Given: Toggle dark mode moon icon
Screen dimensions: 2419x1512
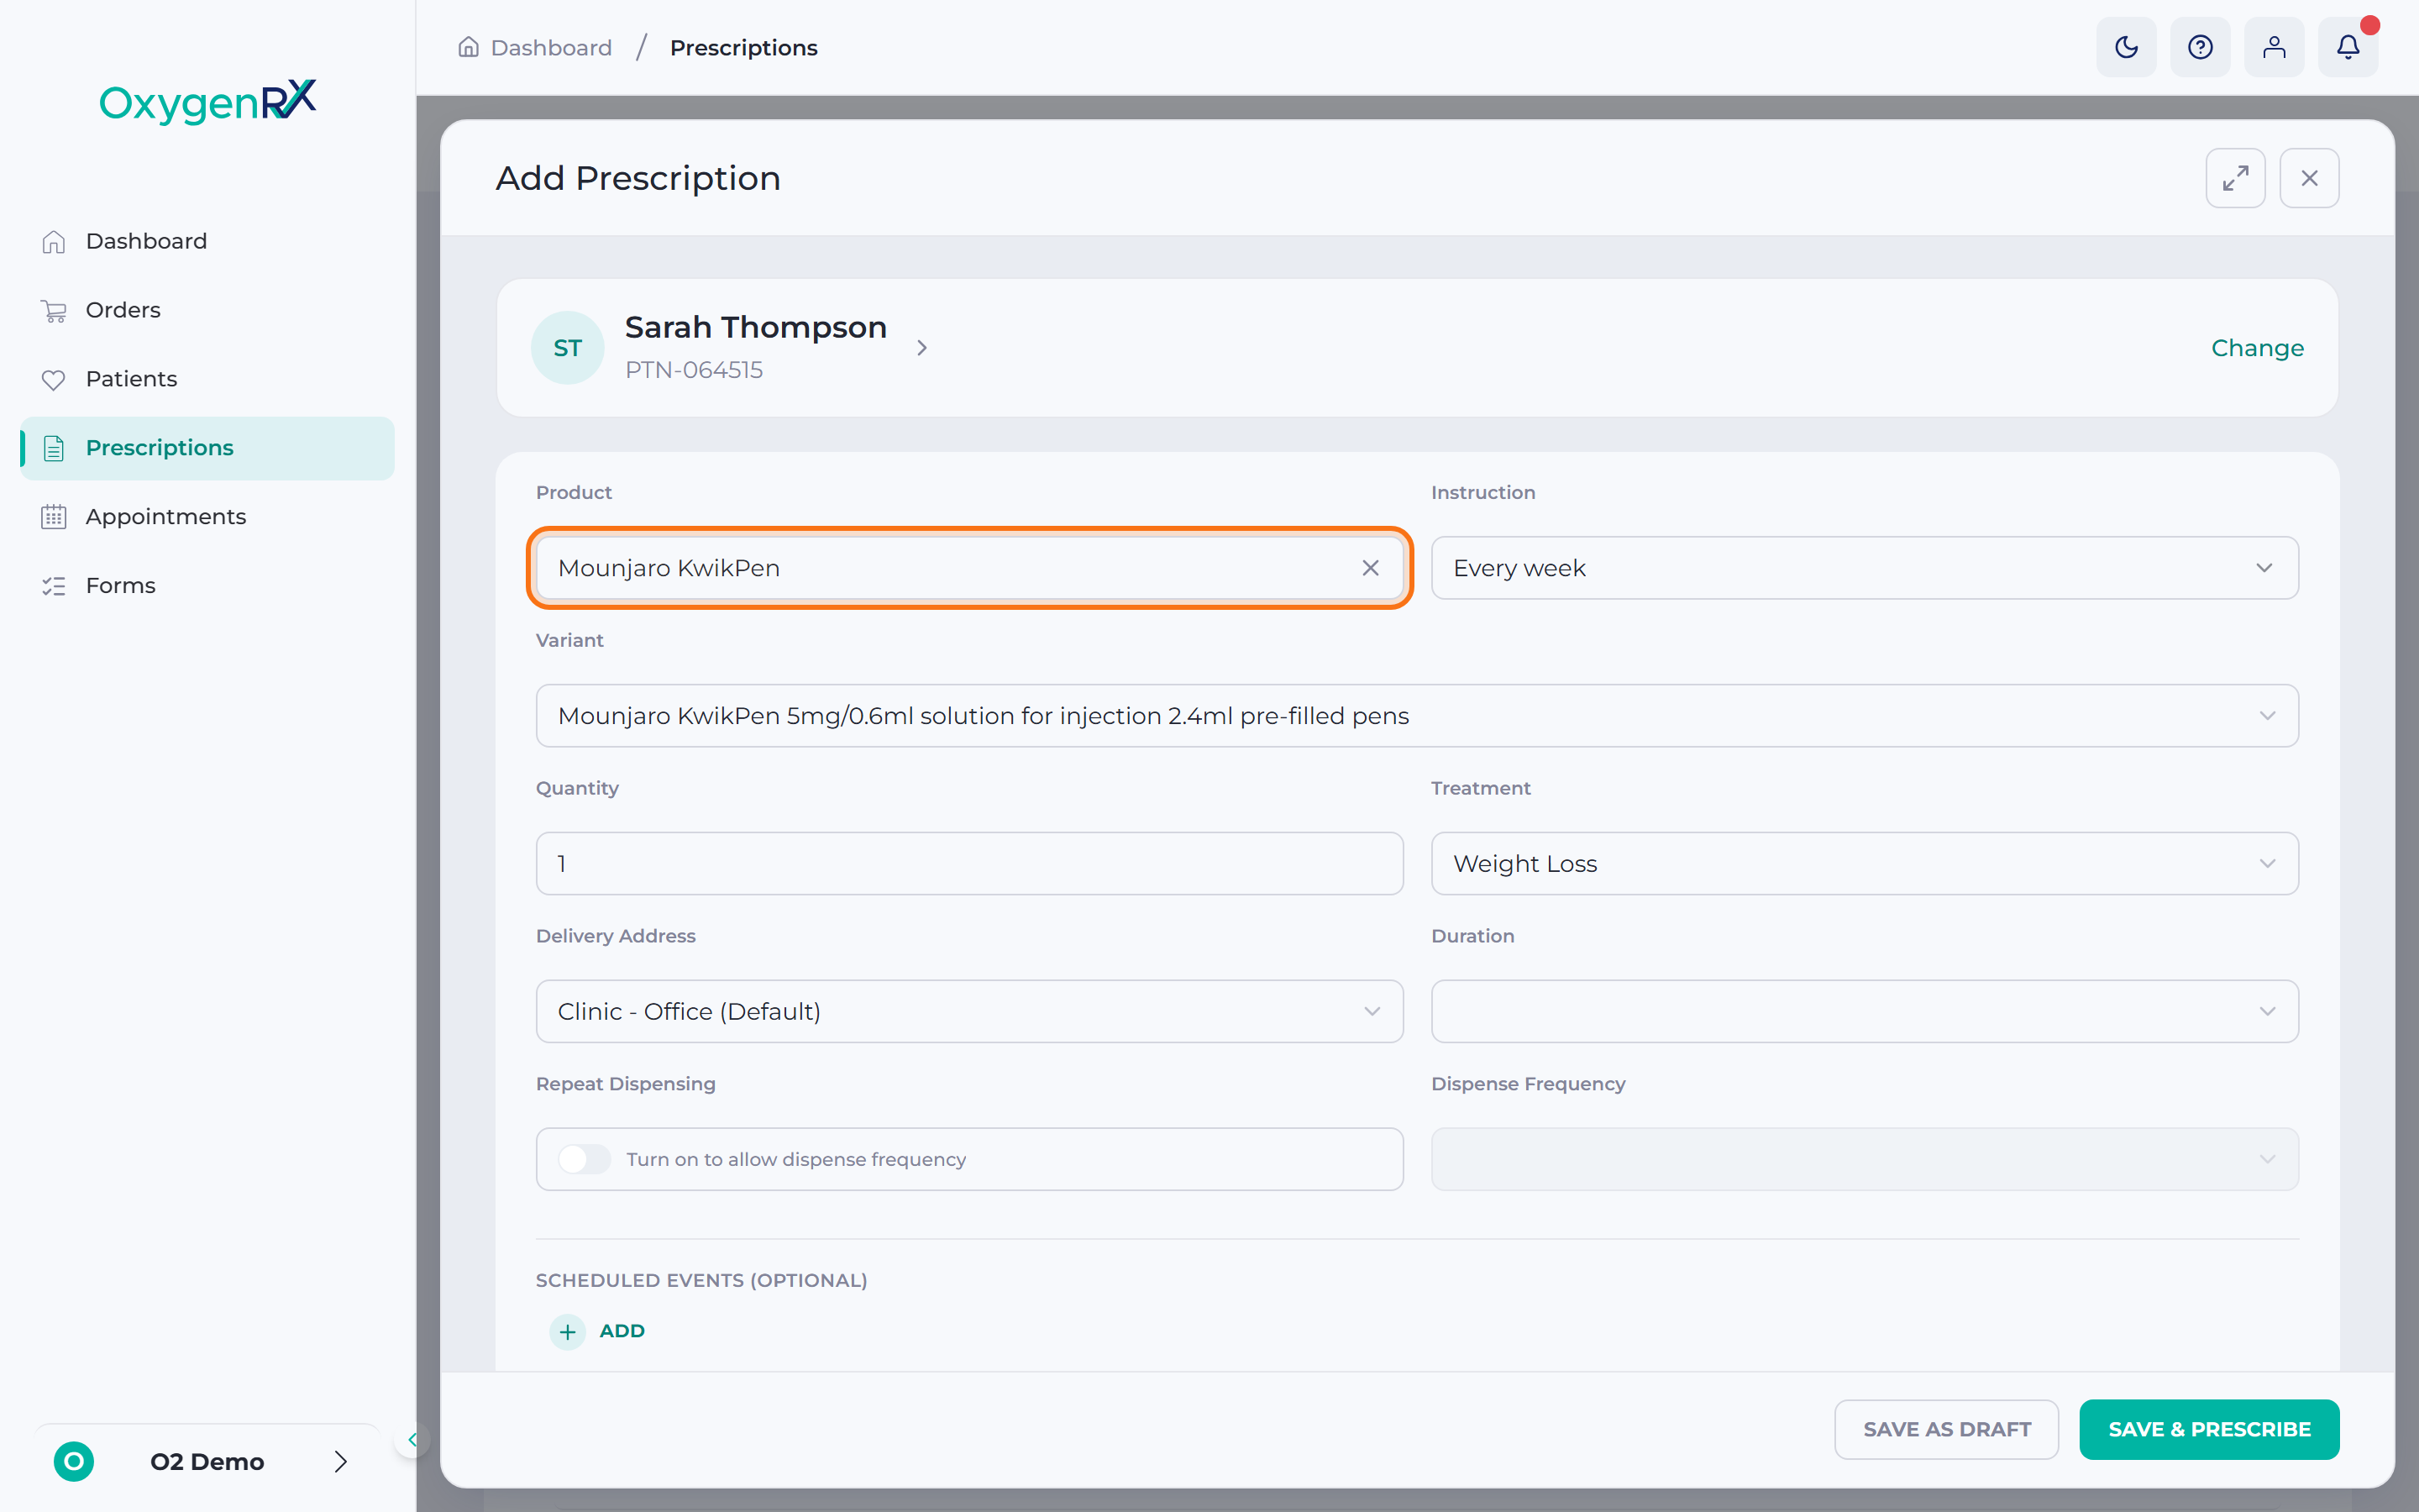Looking at the screenshot, I should [x=2126, y=47].
